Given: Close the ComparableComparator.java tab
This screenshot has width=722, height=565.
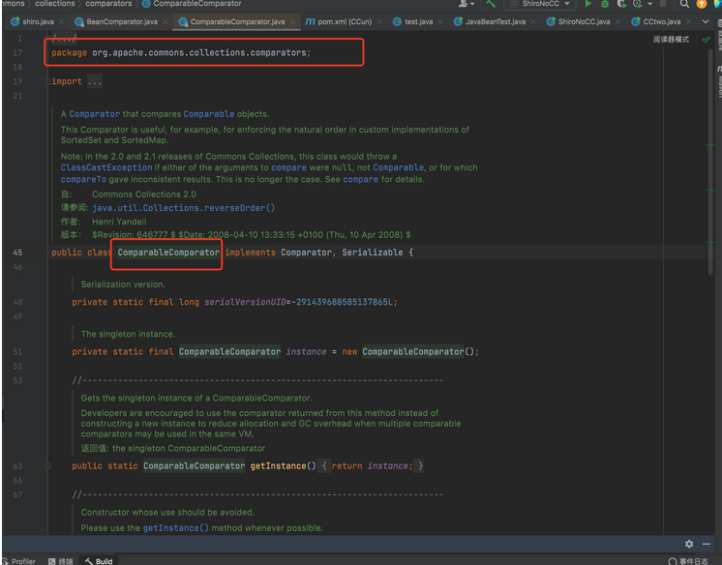Looking at the screenshot, I should 292,21.
